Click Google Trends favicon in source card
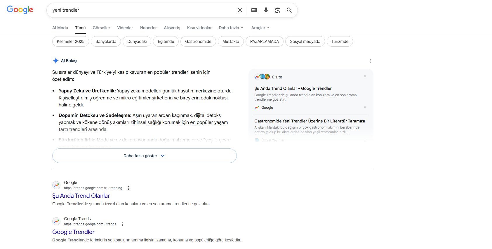Viewport: 492px width, 249px height. click(257, 108)
